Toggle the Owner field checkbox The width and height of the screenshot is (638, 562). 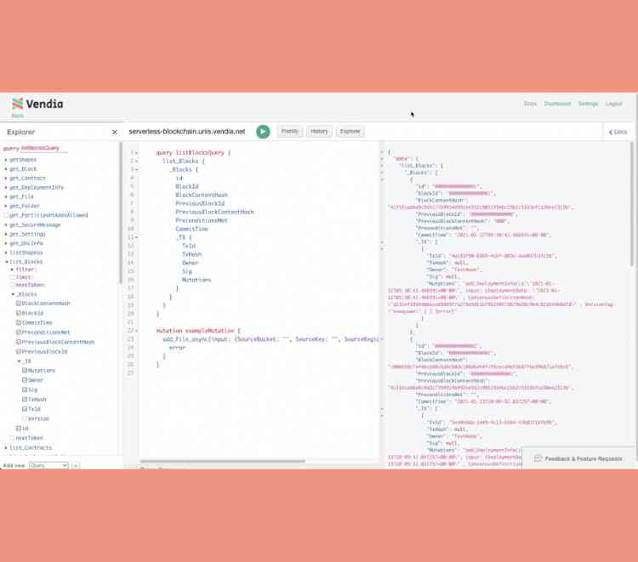click(25, 380)
